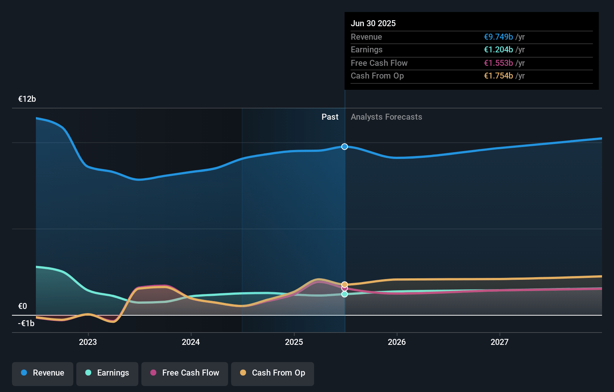
Task: Click the €12b y-axis label
Action: tap(27, 99)
